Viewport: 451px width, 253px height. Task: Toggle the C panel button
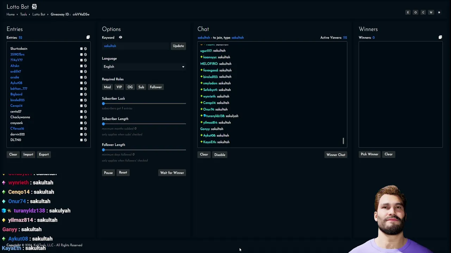click(423, 12)
